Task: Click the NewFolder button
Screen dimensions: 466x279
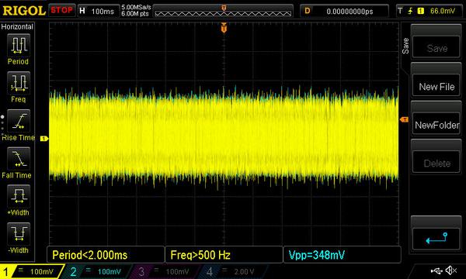Action: 436,125
